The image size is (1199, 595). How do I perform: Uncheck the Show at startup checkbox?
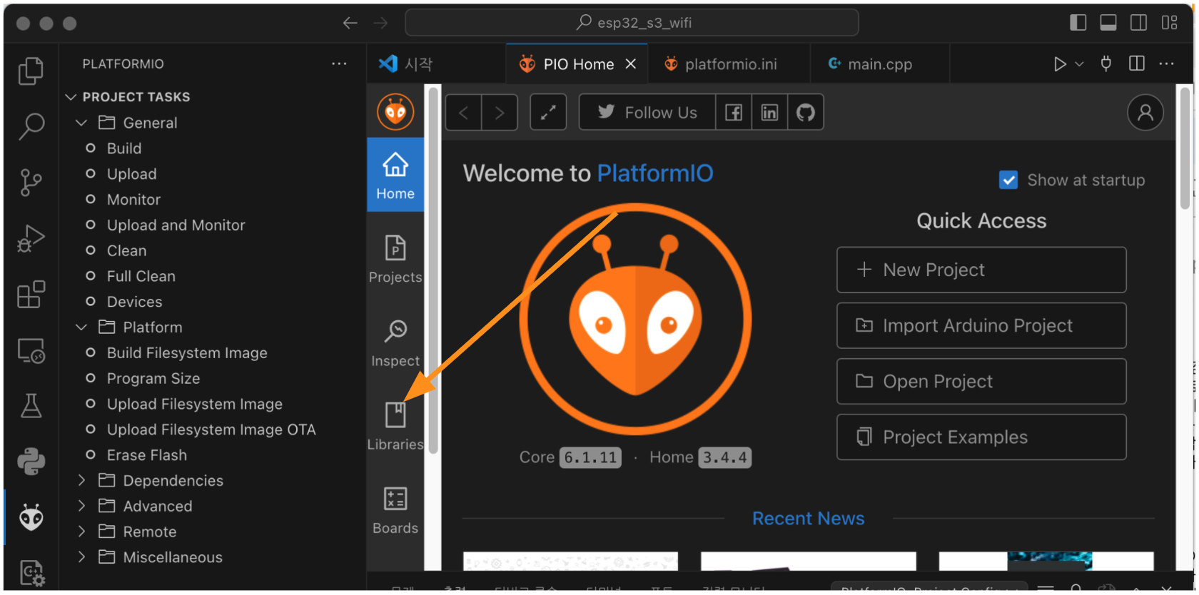click(1008, 180)
